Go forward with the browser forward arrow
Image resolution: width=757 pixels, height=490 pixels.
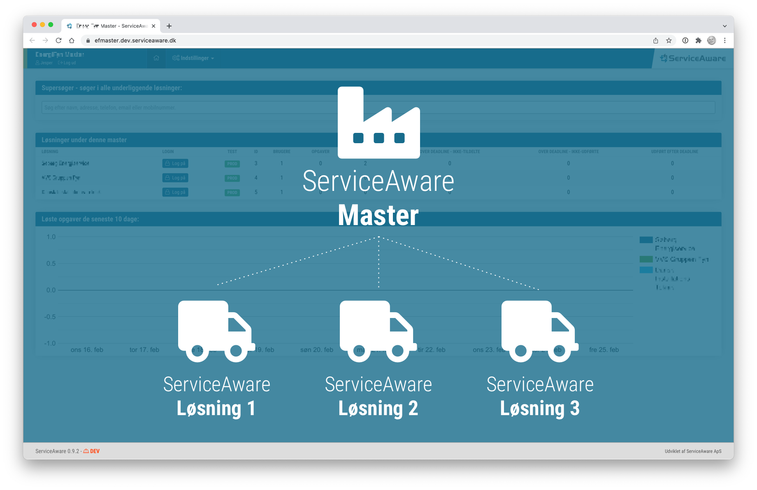pyautogui.click(x=45, y=40)
